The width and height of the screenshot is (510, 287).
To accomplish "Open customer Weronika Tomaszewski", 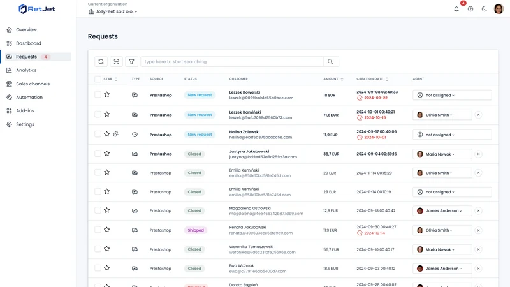I will 251,247.
